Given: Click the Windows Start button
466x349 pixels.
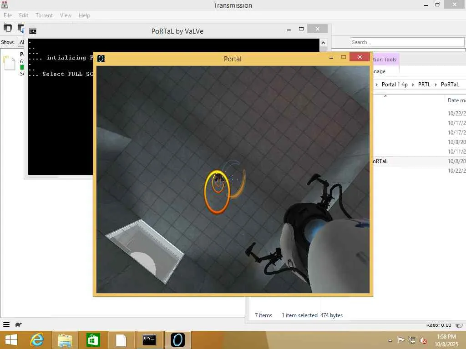Looking at the screenshot, I should 11,340.
